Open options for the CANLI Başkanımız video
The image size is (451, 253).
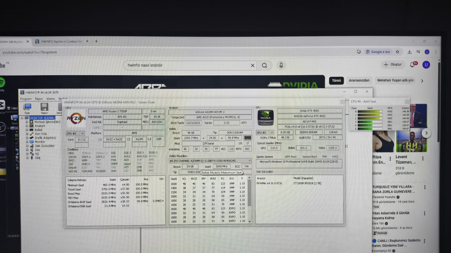tap(424, 241)
